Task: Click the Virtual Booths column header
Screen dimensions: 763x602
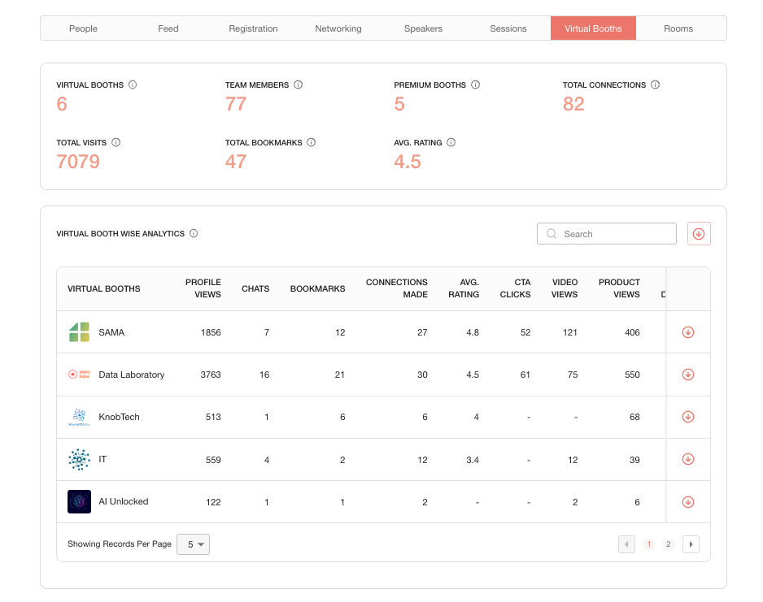Action: (x=103, y=288)
